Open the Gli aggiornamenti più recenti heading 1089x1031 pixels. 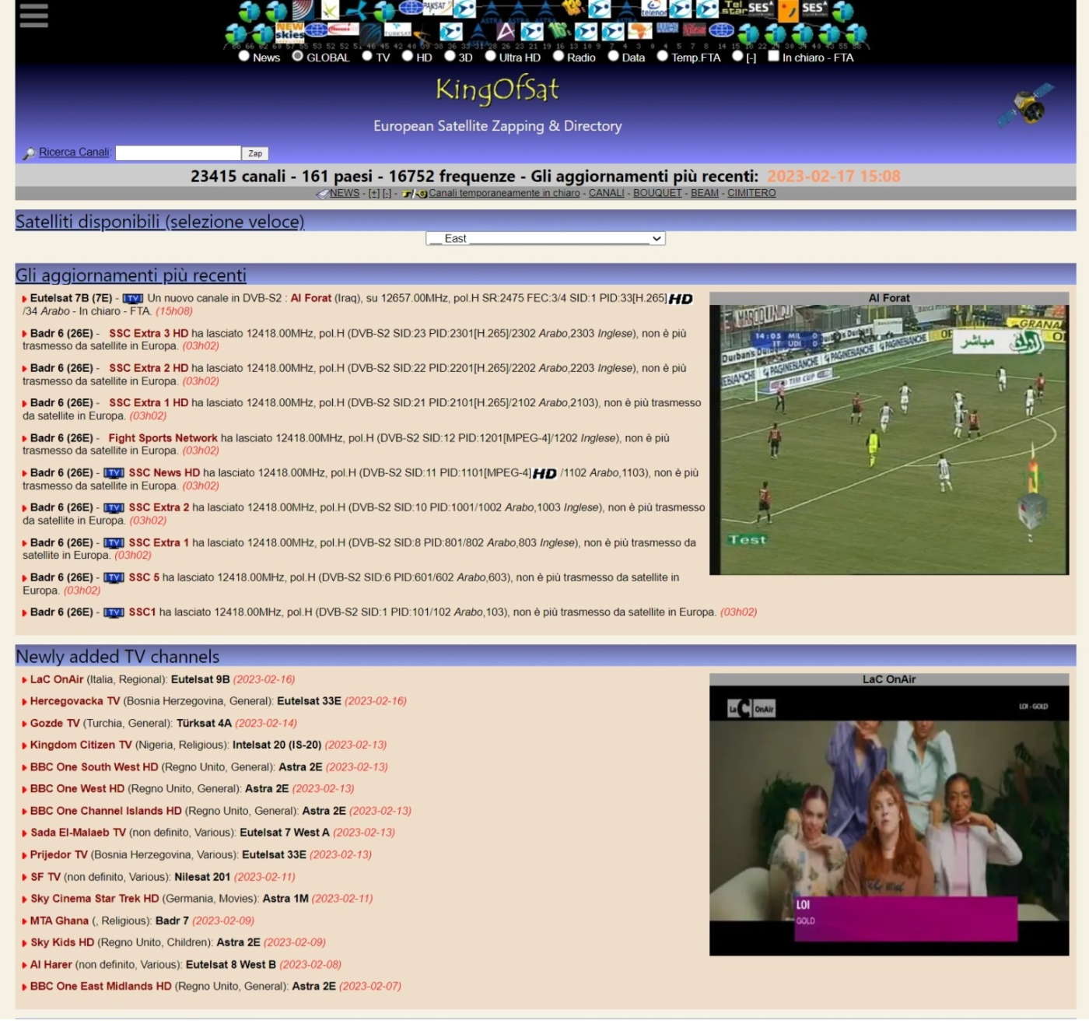tap(131, 275)
